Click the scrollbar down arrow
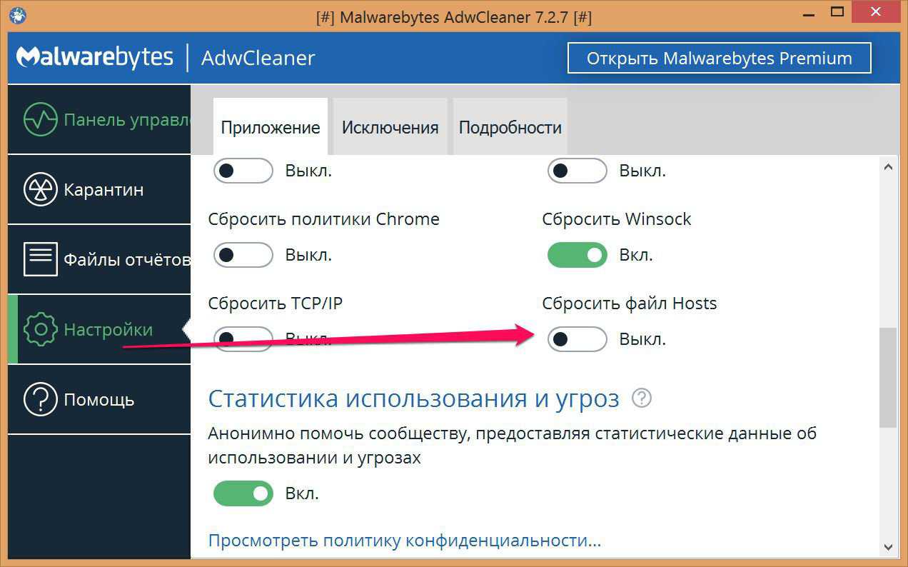The width and height of the screenshot is (908, 567). (888, 548)
